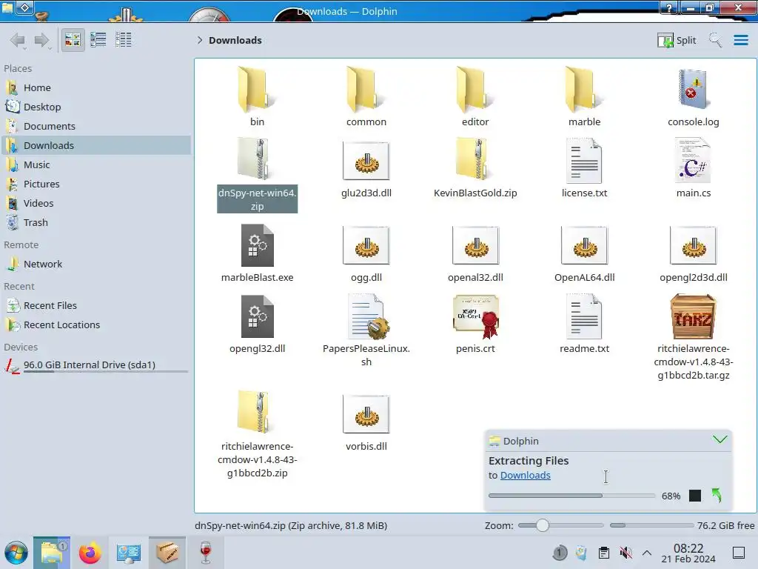758x569 pixels.
Task: Follow the Downloads link in extraction popup
Action: click(x=525, y=475)
